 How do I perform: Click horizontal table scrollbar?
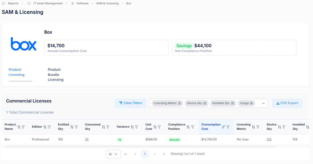140,147
